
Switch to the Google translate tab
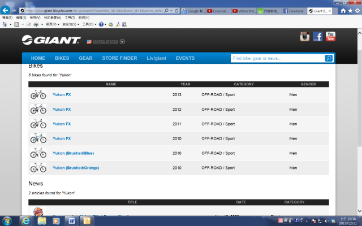(x=193, y=11)
